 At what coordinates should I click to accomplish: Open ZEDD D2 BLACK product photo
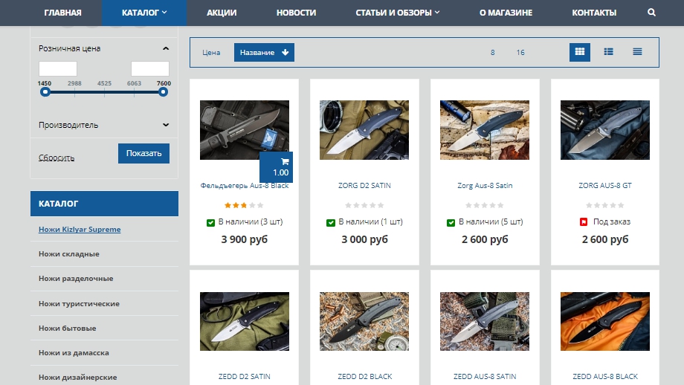[364, 321]
